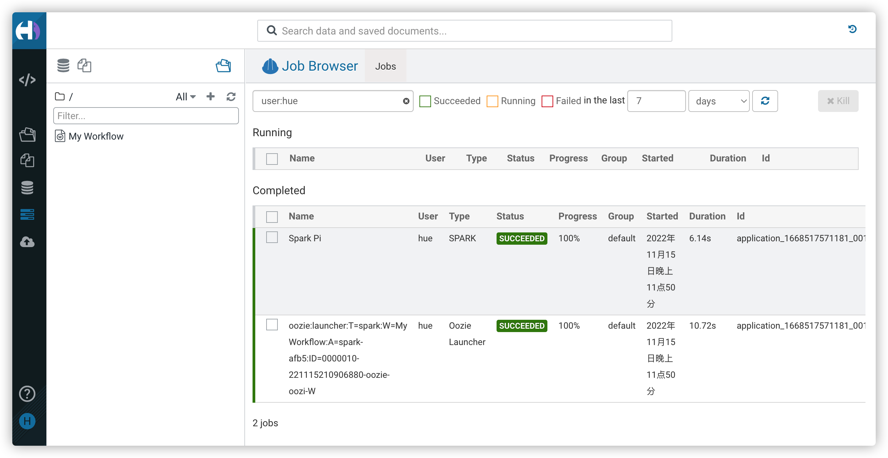Click the root folder icon in assist panel
The image size is (888, 458).
pyautogui.click(x=60, y=97)
